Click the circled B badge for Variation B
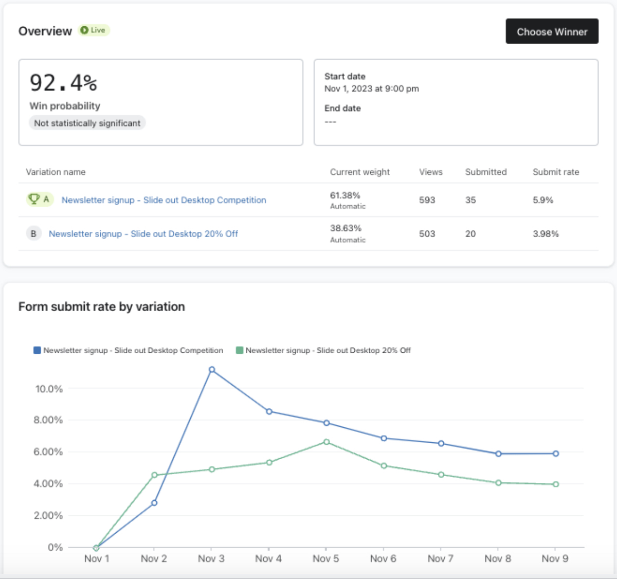Image resolution: width=617 pixels, height=579 pixels. [34, 233]
